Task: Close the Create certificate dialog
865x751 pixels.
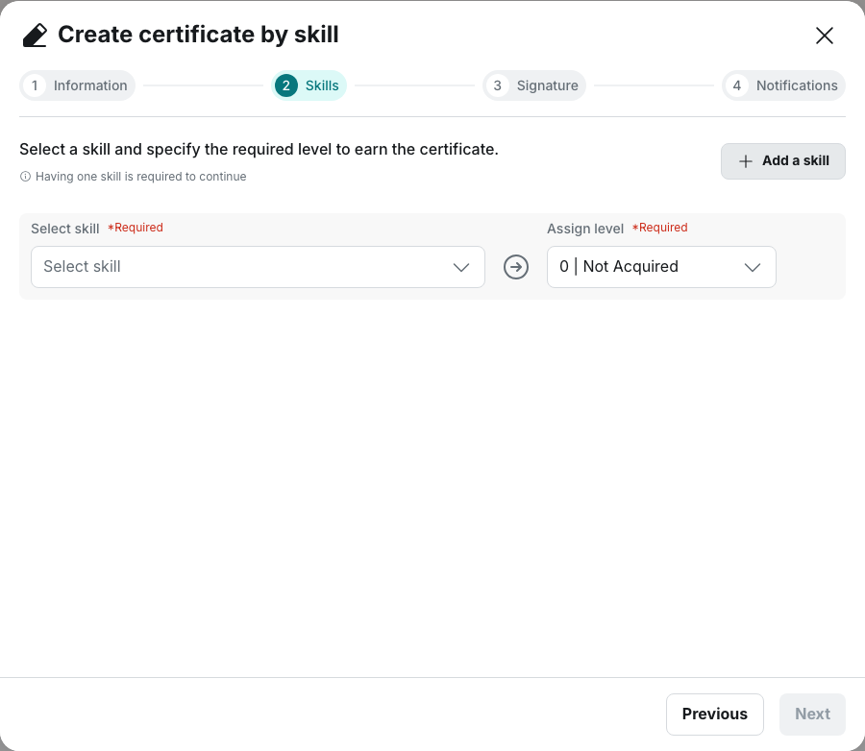Action: [x=825, y=36]
